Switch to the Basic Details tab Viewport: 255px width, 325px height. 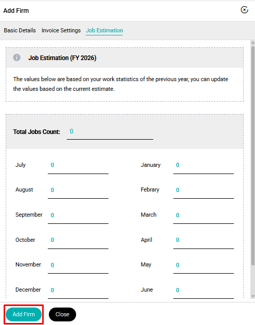20,30
